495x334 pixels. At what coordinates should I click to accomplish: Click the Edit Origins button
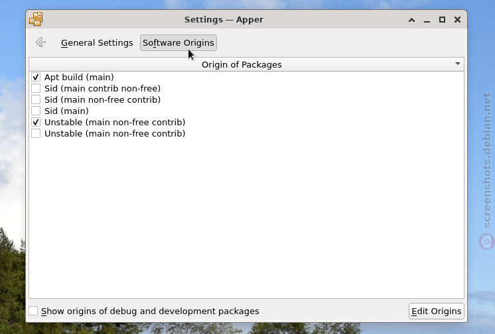point(437,311)
